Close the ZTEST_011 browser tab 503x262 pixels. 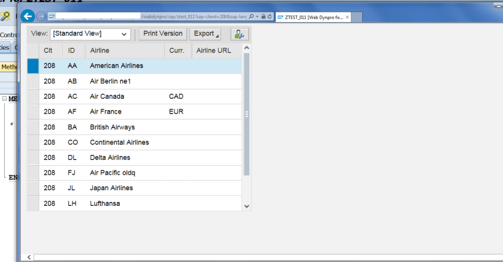(x=347, y=17)
